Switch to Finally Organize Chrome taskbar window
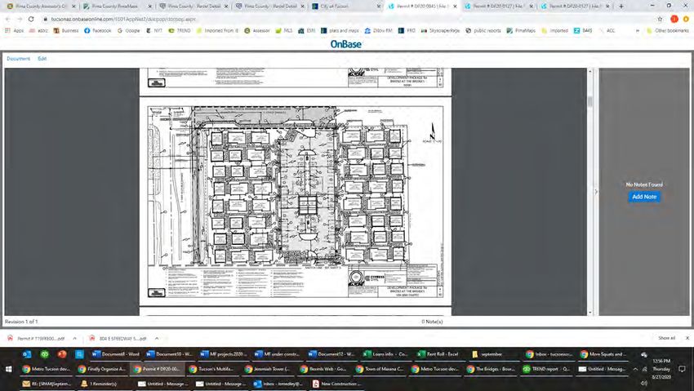Viewport: 694px width, 391px height. click(102, 369)
